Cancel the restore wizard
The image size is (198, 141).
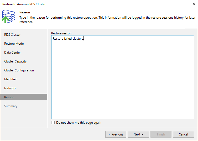click(184, 134)
